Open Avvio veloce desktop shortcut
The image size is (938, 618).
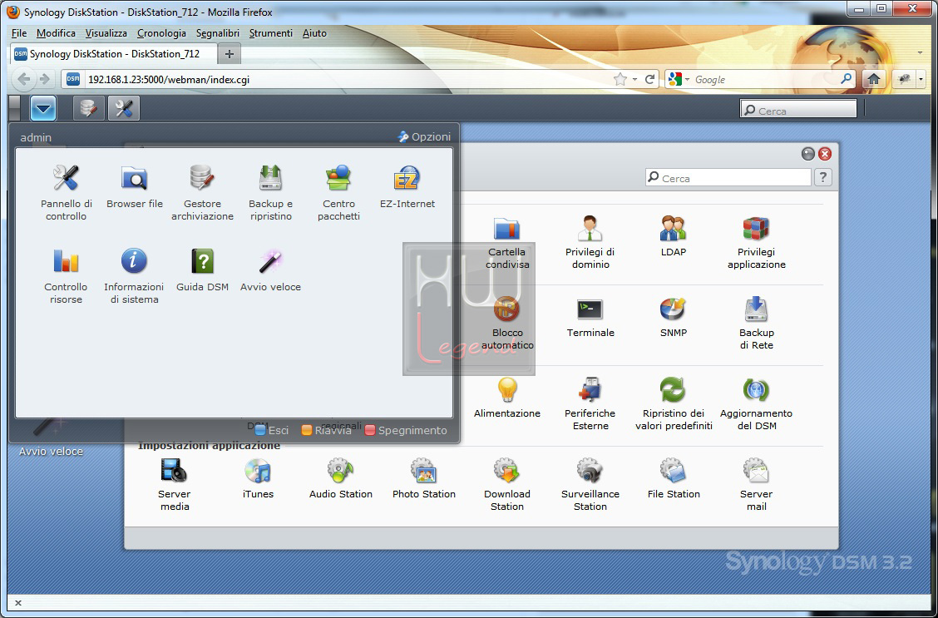point(51,437)
